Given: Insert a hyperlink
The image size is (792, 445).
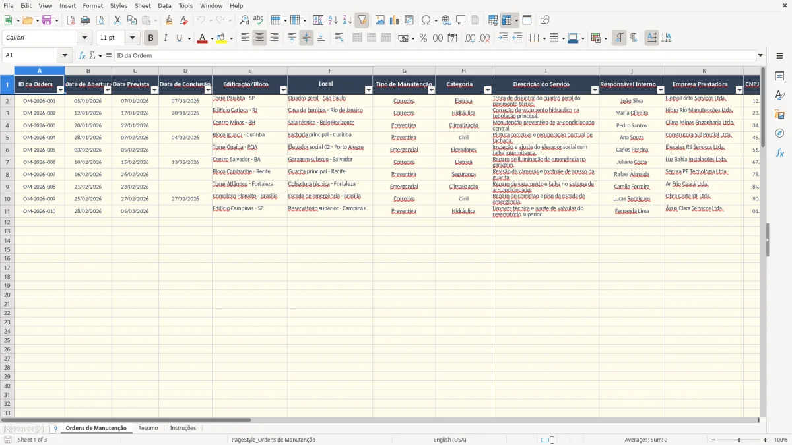Looking at the screenshot, I should point(447,20).
